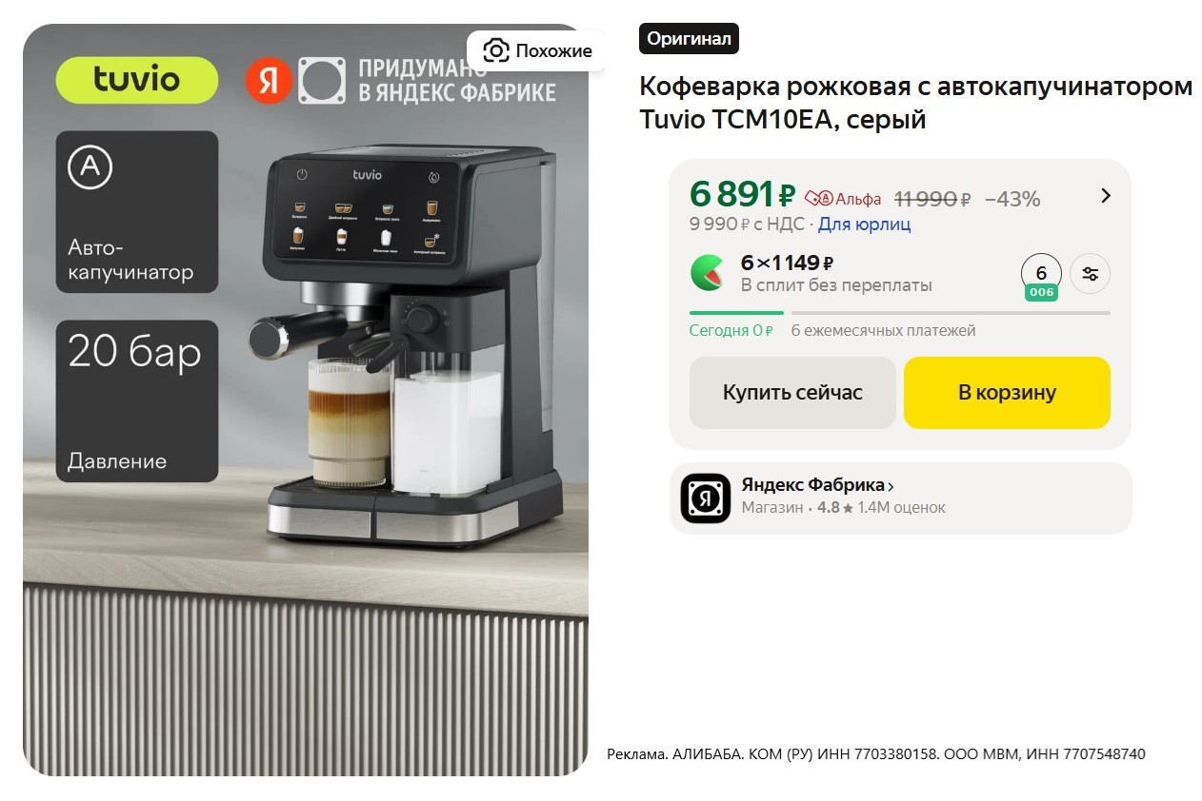
Task: Click the camera icon in Похожие button
Action: pyautogui.click(x=495, y=50)
